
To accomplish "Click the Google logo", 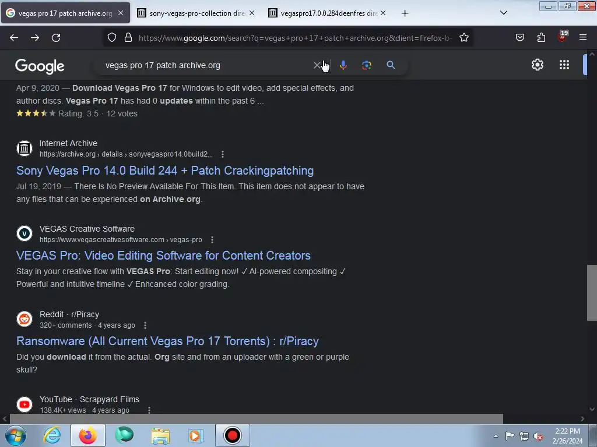I will [40, 66].
